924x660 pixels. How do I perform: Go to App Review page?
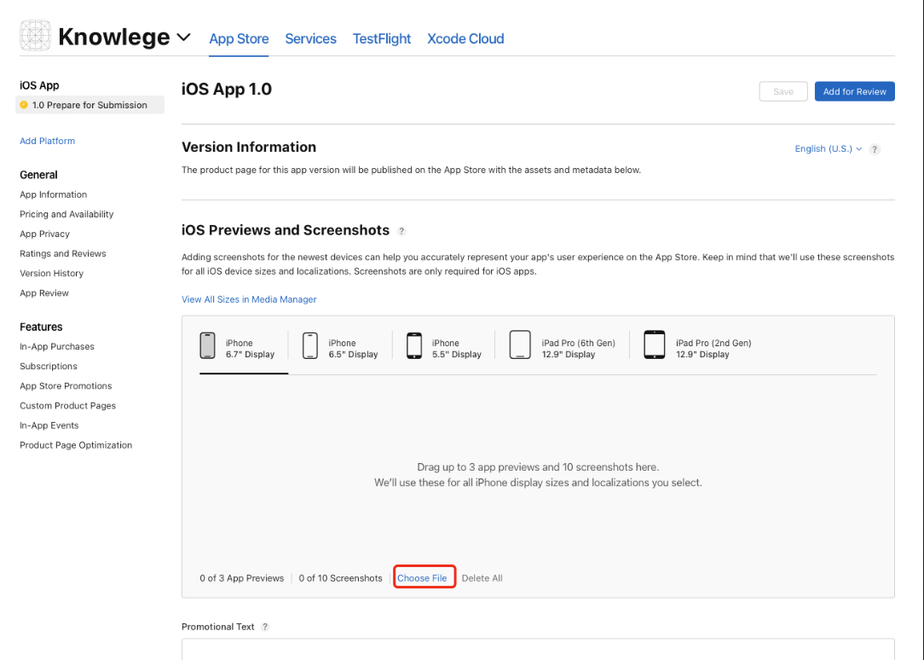click(x=44, y=292)
